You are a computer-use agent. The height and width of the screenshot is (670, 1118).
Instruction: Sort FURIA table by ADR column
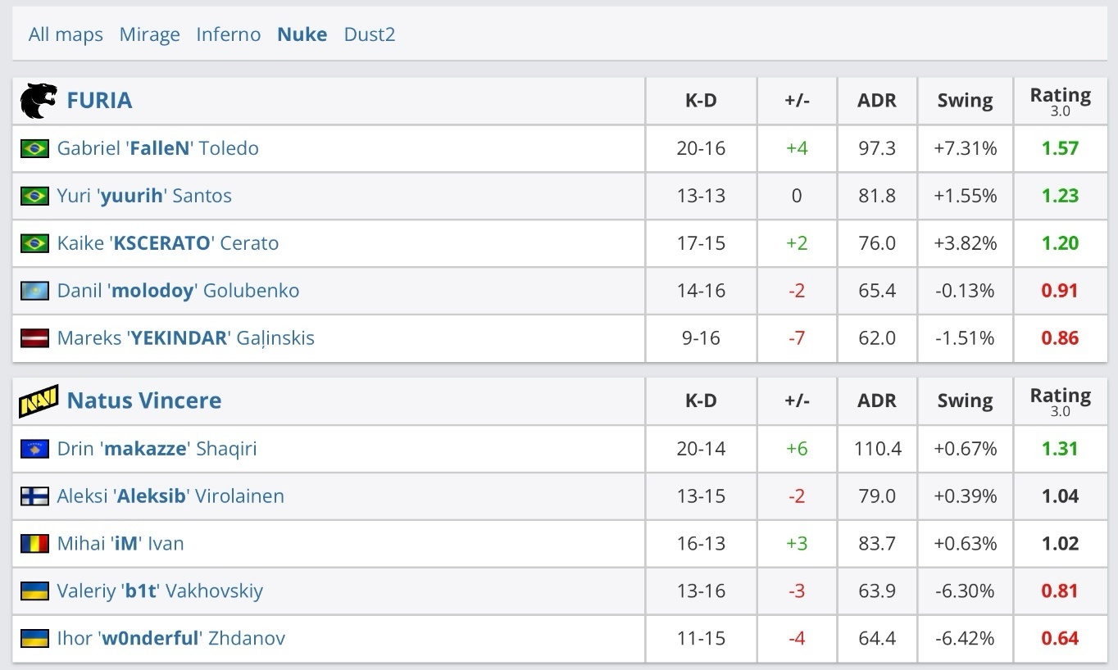[x=876, y=101]
